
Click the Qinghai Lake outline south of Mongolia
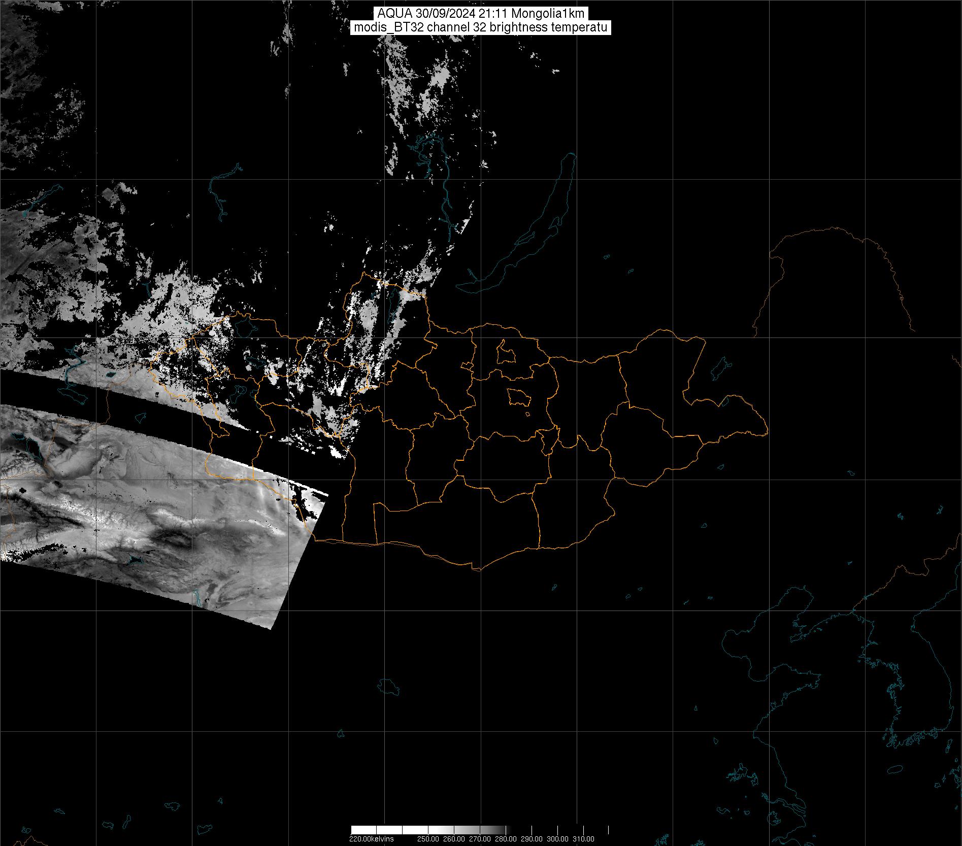389,687
